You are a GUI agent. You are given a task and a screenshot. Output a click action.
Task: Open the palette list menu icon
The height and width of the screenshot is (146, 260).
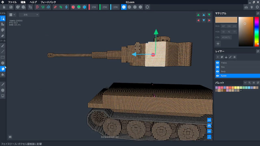coord(254,83)
